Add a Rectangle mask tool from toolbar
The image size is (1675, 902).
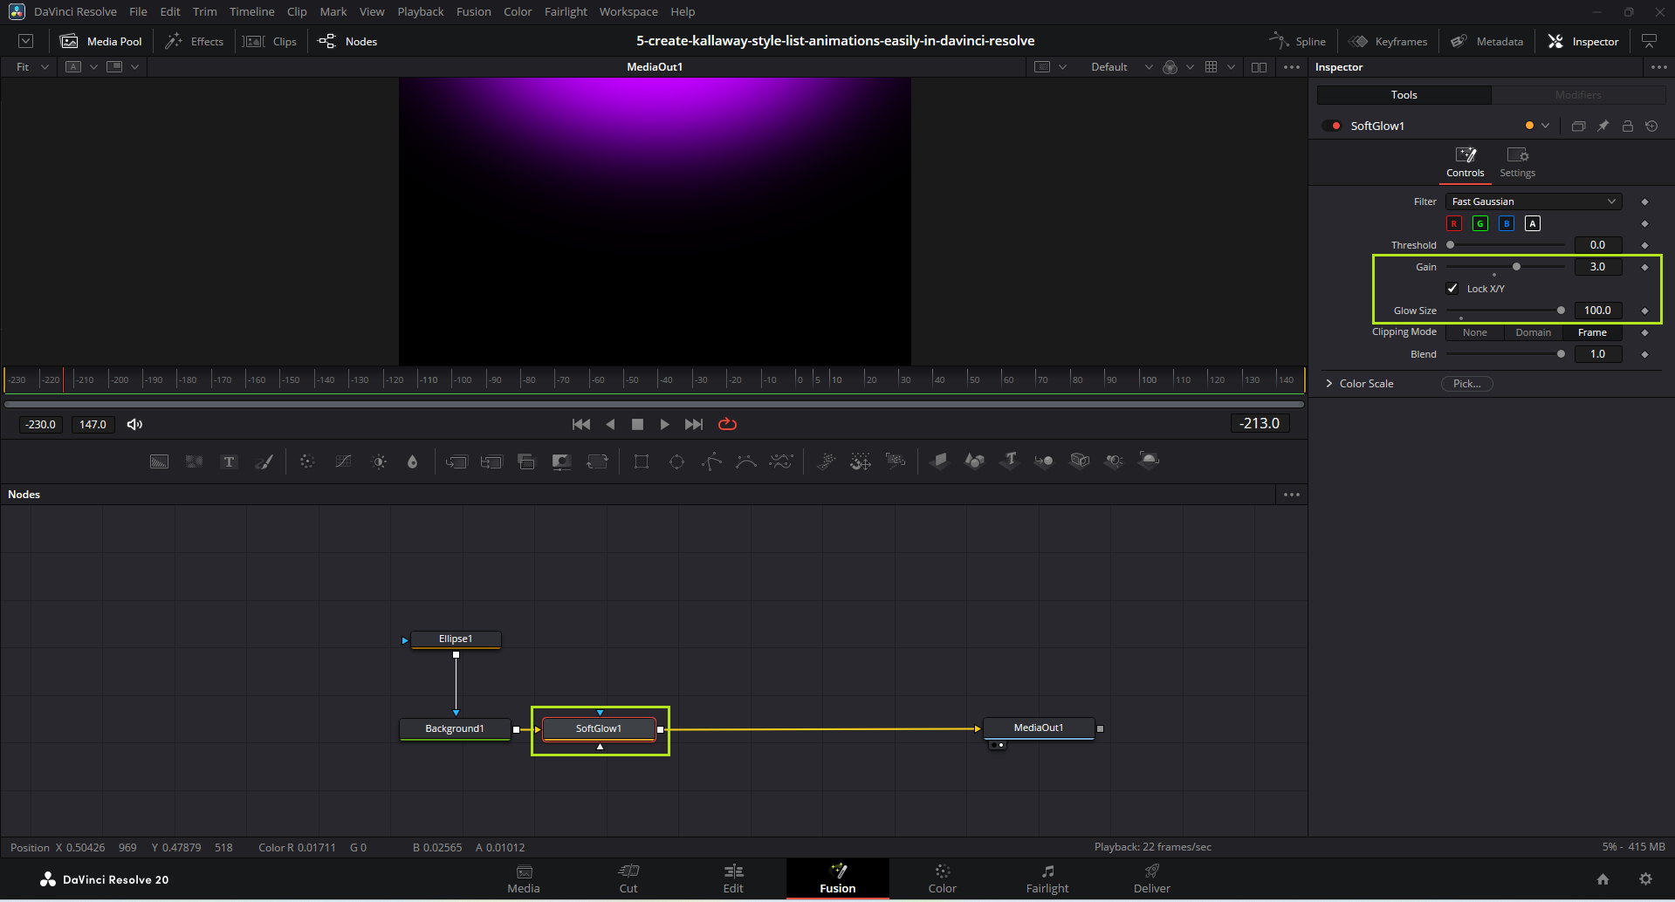[x=642, y=461]
